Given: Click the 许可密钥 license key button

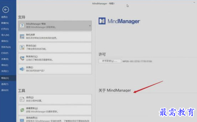Looking at the screenshot, I should tap(110, 61).
